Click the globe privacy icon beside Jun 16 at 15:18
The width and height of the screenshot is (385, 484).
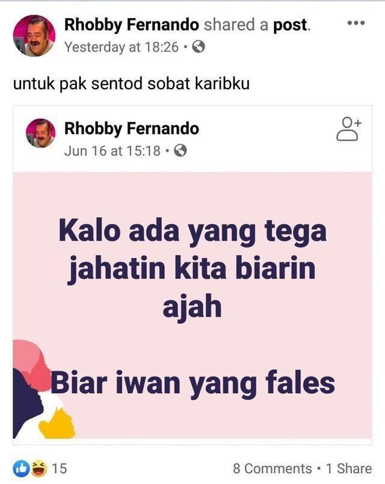180,150
